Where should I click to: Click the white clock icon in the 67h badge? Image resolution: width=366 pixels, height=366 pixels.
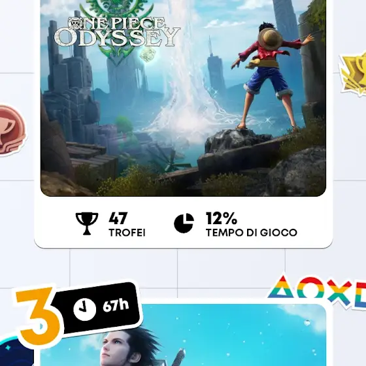84,309
